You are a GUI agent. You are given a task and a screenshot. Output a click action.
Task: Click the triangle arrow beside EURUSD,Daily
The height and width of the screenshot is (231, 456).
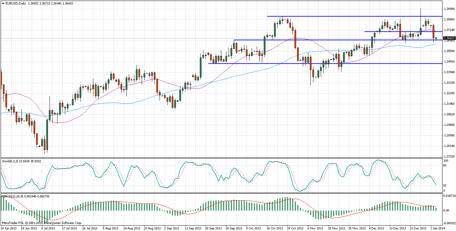[3, 3]
